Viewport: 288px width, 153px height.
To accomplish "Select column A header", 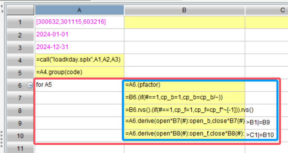I will click(79, 10).
